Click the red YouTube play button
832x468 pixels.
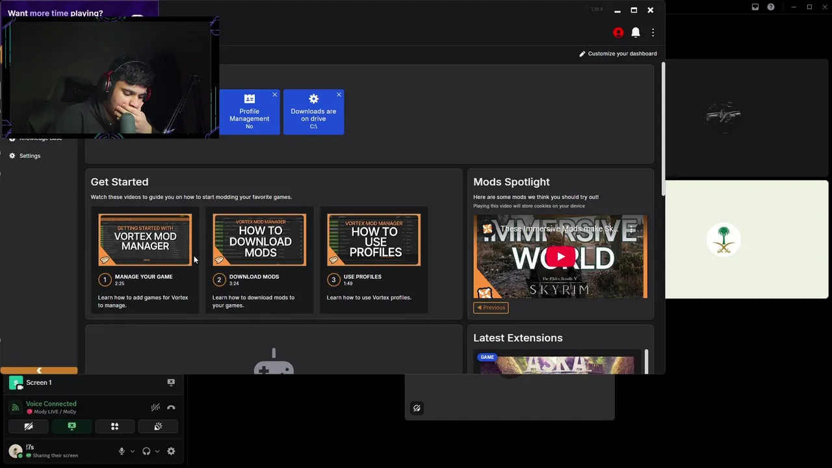560,257
